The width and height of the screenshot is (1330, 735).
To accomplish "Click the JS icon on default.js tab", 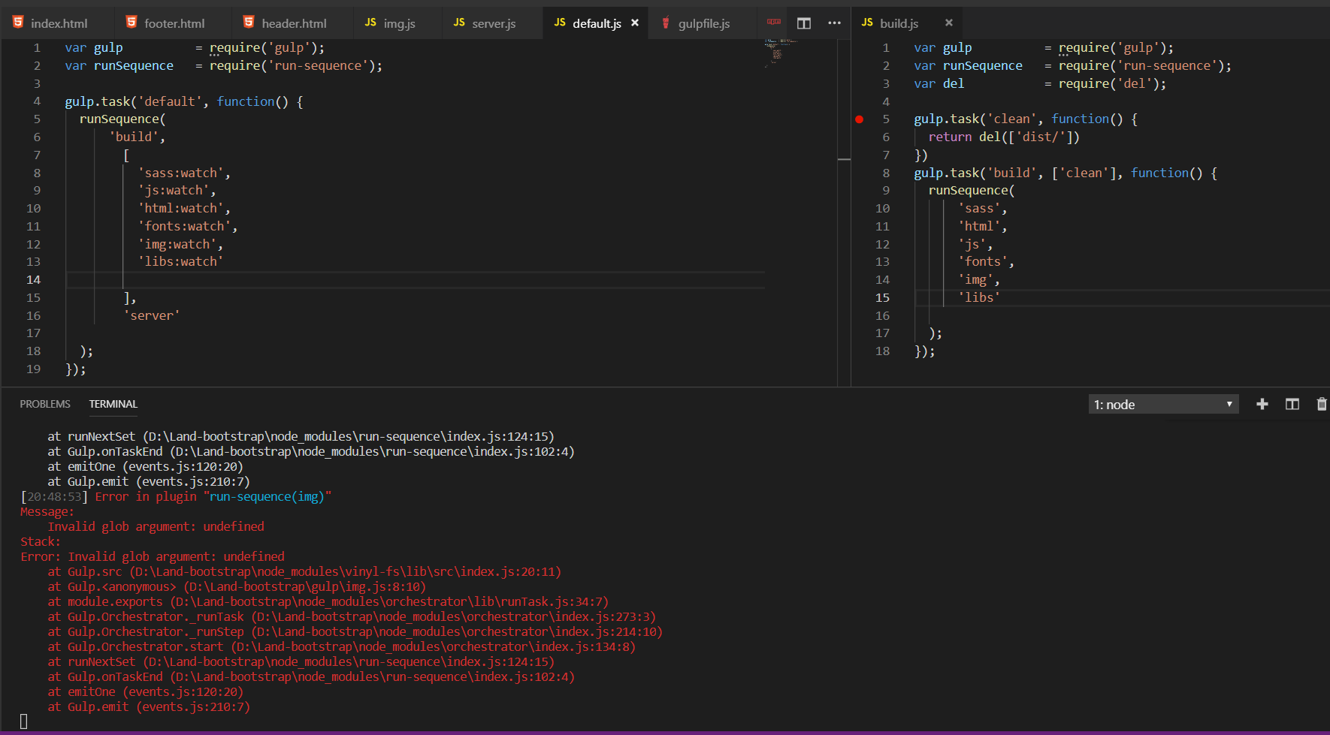I will tap(560, 23).
